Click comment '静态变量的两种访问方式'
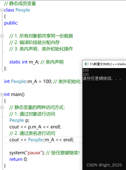Viewport: 126px width, 170px height. coord(37,107)
